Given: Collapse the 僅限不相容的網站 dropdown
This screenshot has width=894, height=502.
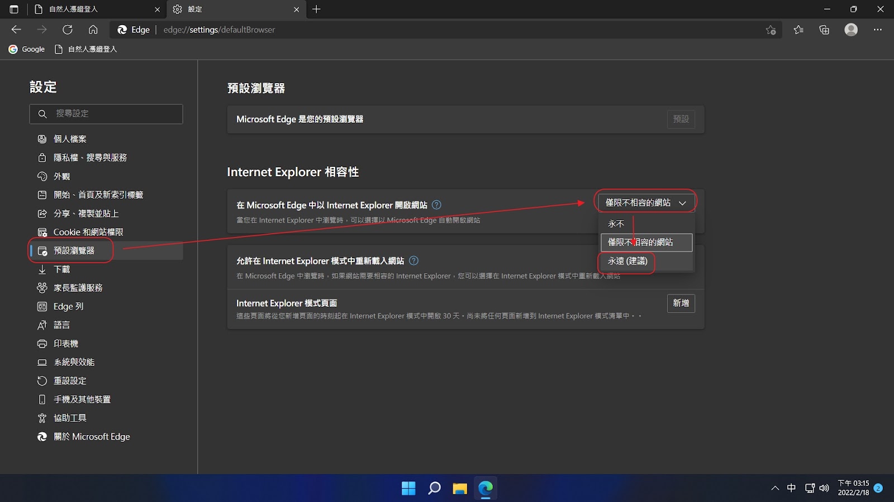Looking at the screenshot, I should point(646,203).
